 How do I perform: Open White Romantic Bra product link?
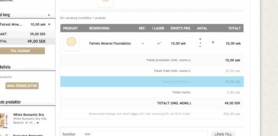(29, 115)
